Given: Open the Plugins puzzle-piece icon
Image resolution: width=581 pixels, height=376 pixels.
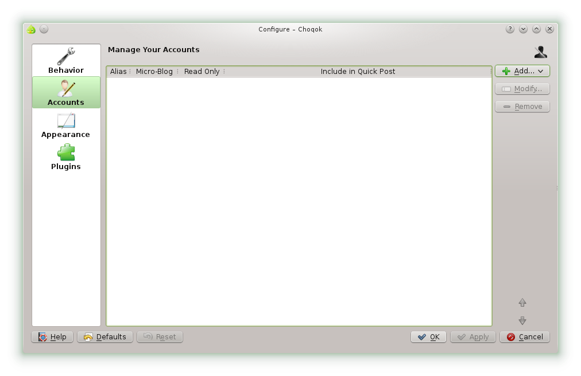Looking at the screenshot, I should point(66,153).
